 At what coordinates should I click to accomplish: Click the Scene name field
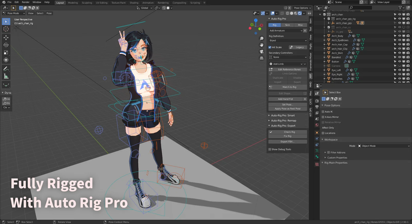(x=346, y=2)
